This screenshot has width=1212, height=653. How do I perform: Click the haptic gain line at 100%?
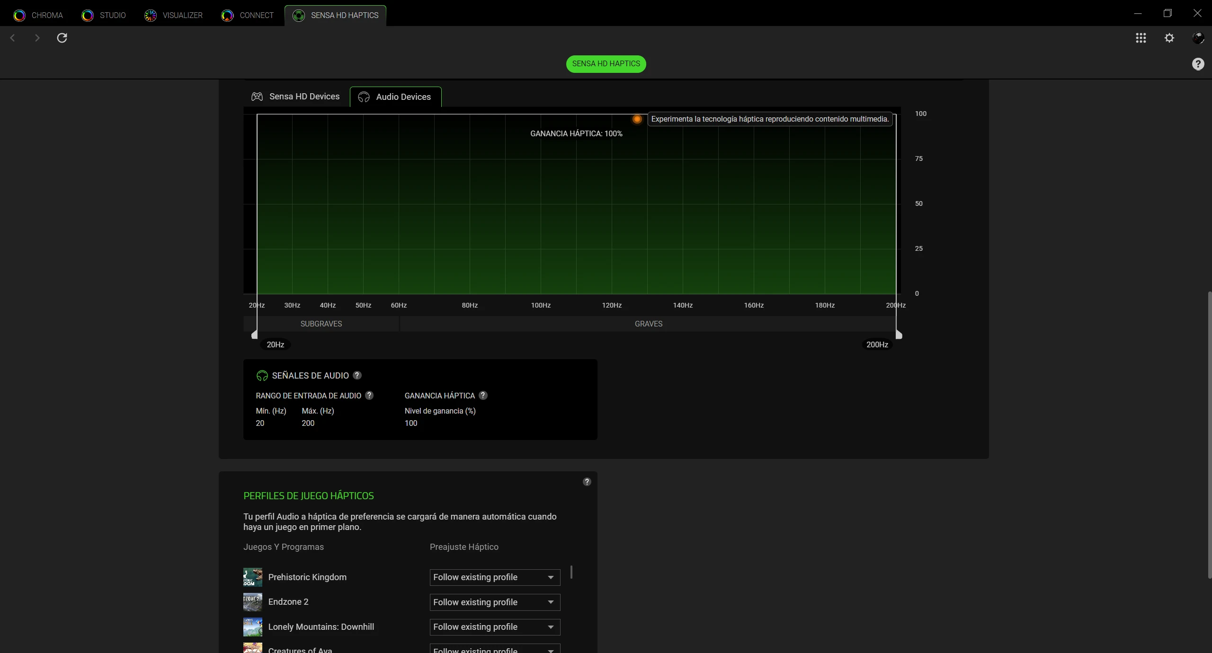[x=576, y=114]
